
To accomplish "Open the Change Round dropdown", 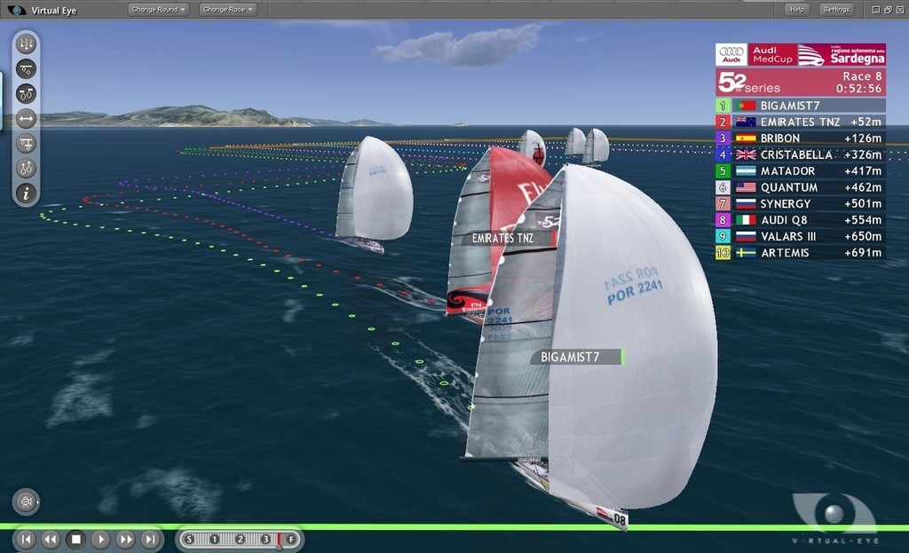I will coord(158,9).
